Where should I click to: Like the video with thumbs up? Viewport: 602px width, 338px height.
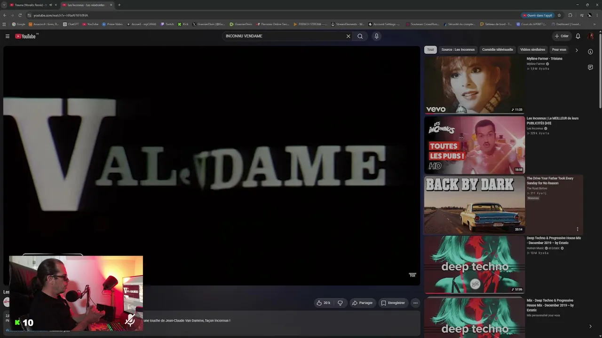[x=324, y=303]
